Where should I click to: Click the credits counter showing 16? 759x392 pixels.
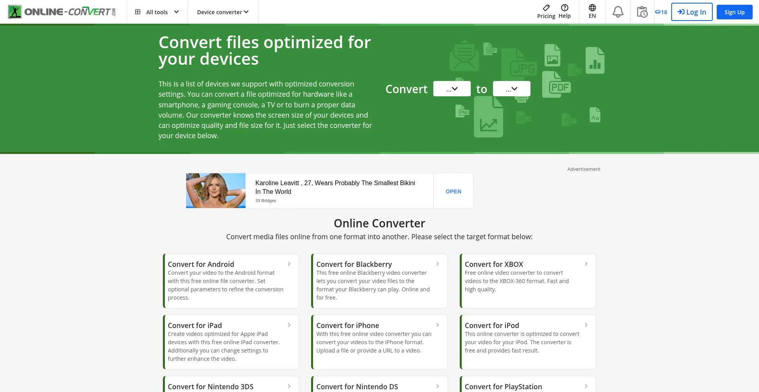pyautogui.click(x=661, y=12)
